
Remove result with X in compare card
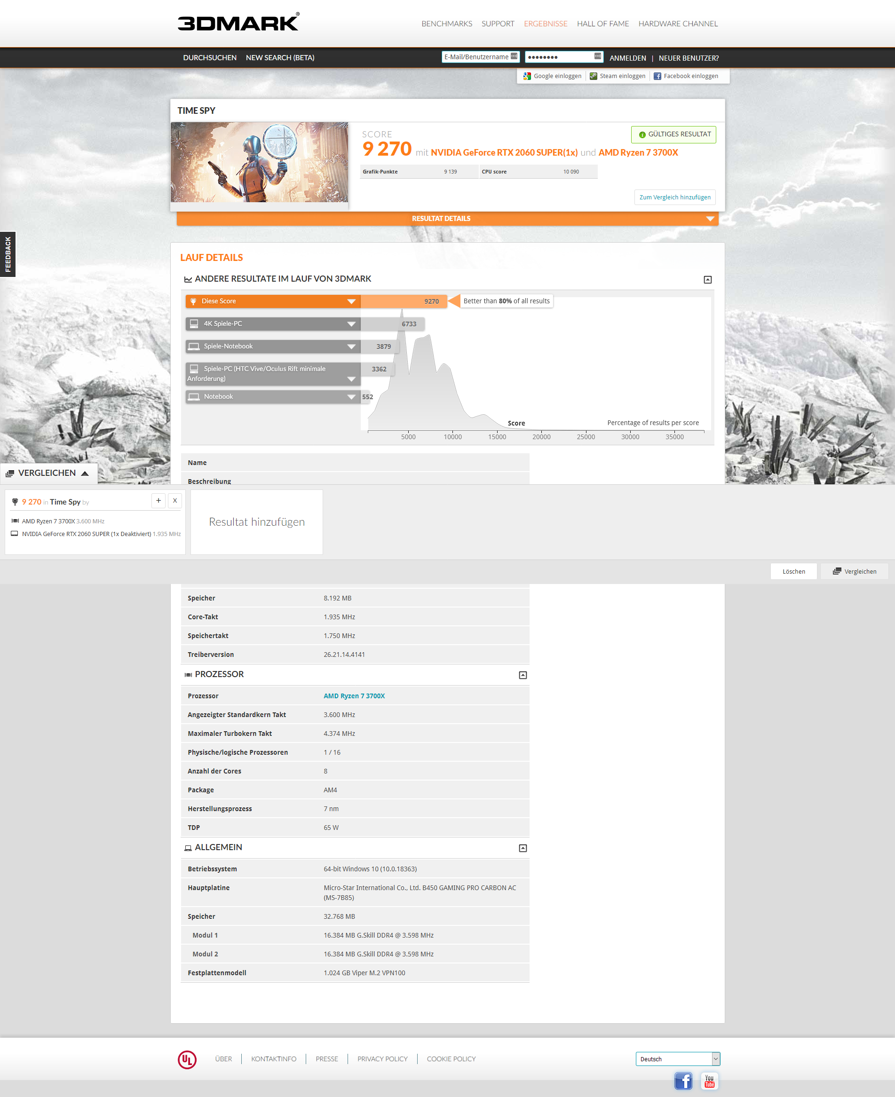(x=175, y=501)
